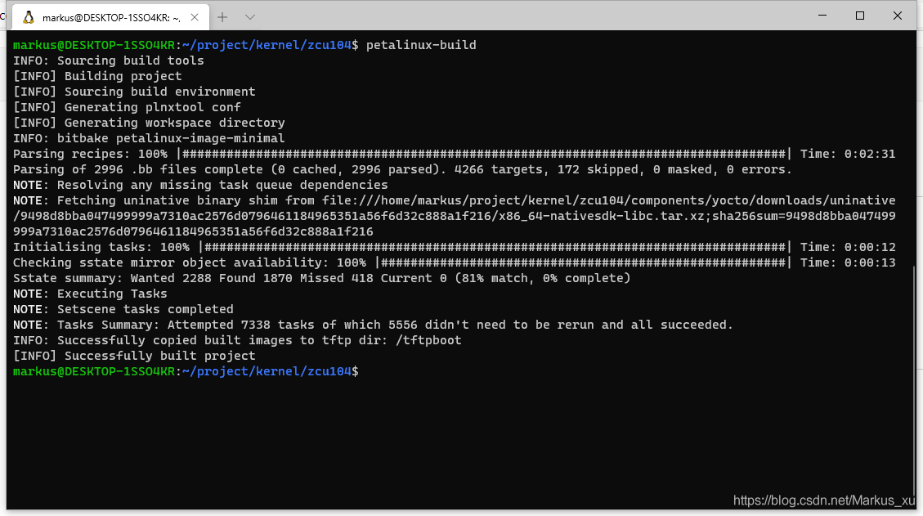923x516 pixels.
Task: Close the markus@DESKTOP-1SSO4KR terminal tab
Action: [196, 16]
